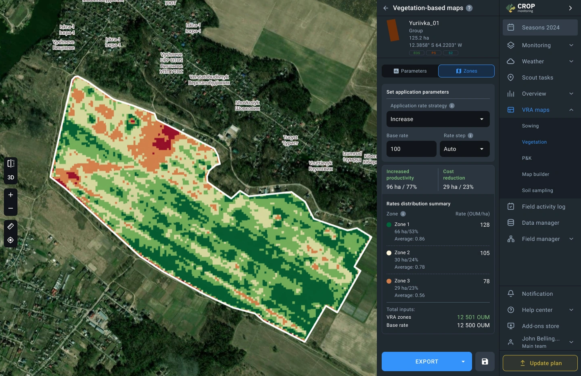581x376 pixels.
Task: Collapse the VRA maps section
Action: pyautogui.click(x=571, y=110)
